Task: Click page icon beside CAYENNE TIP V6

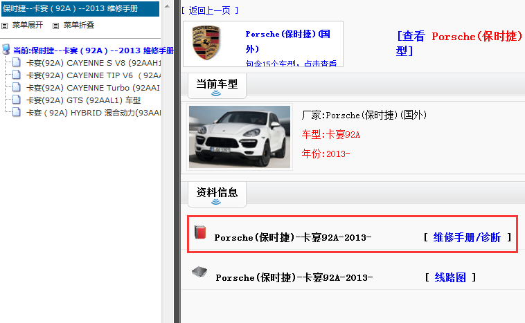Action: point(17,75)
